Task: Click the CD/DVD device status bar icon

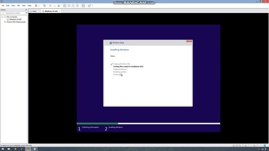Action: [237, 146]
